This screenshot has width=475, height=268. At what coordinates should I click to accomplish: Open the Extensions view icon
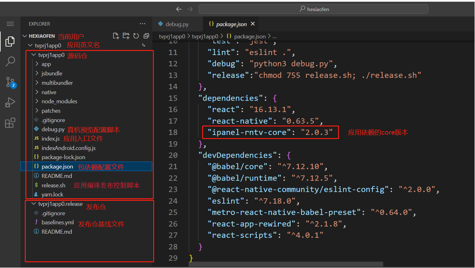click(x=10, y=123)
